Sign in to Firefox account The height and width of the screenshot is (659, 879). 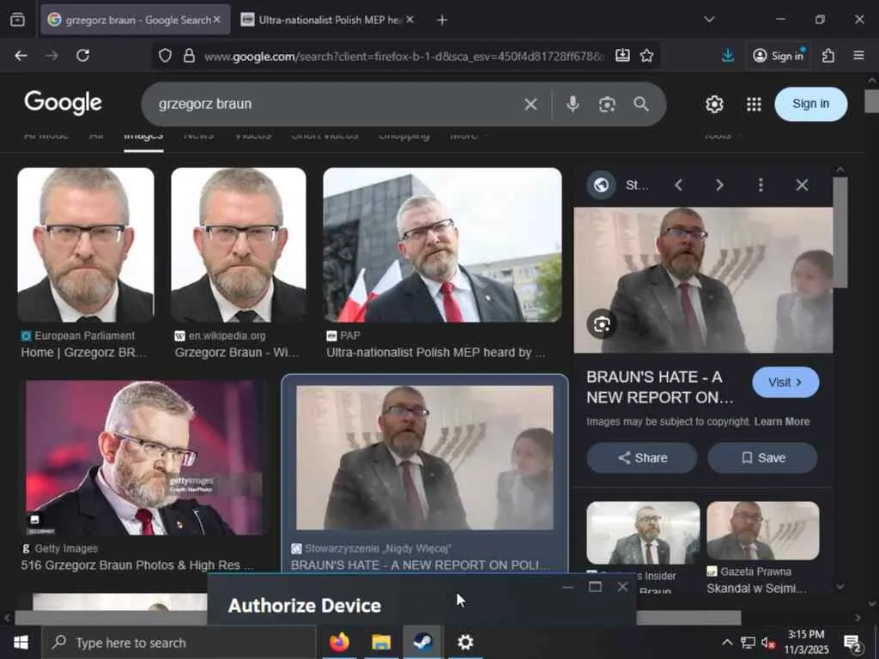point(779,56)
